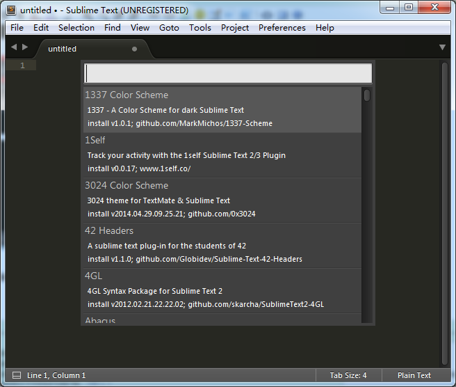Click the package list scrollbar thumb
Image resolution: width=456 pixels, height=387 pixels.
click(367, 95)
